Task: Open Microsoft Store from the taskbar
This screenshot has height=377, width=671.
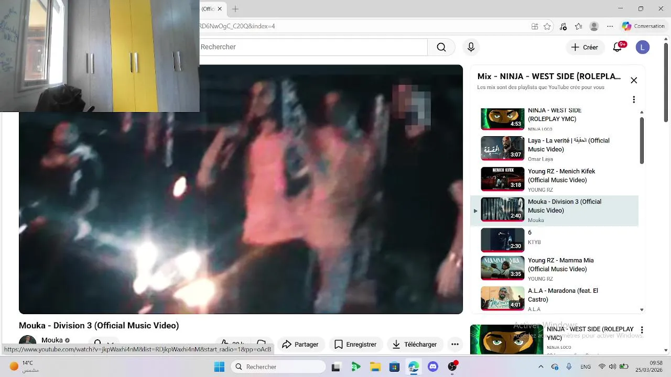Action: pos(394,367)
